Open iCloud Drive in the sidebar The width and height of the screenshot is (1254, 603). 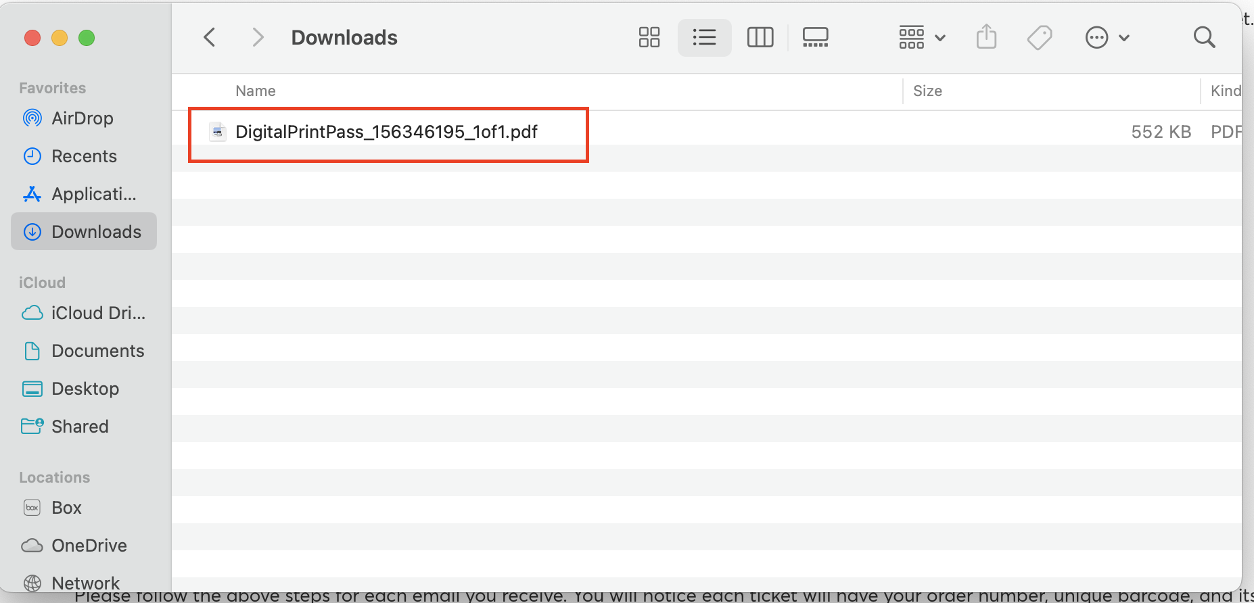[84, 313]
